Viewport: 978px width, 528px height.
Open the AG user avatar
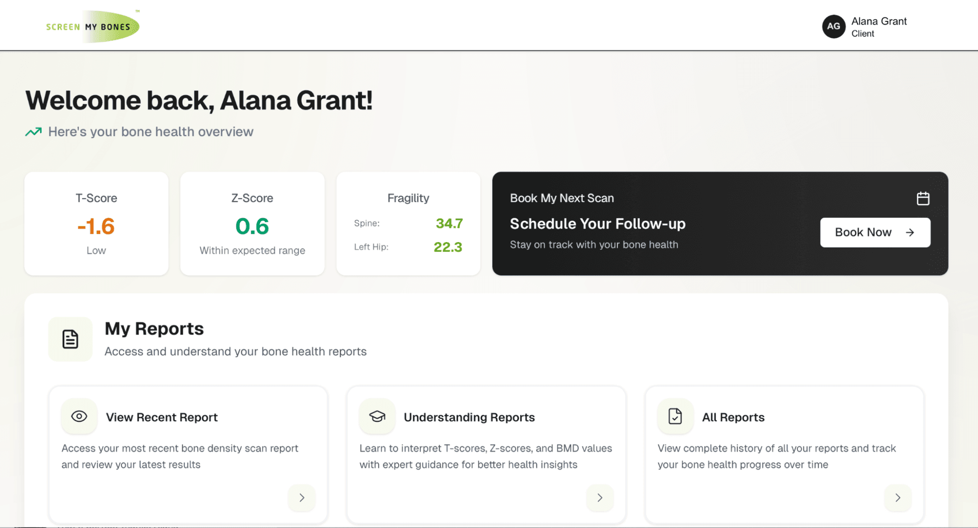[833, 27]
